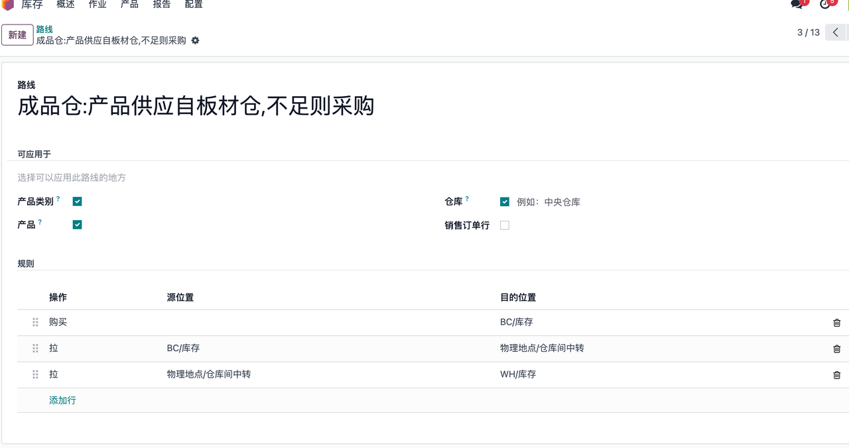Viewport: 849px width, 448px height.
Task: Click the BC/库存 destination of the 购买 rule
Action: coord(517,322)
